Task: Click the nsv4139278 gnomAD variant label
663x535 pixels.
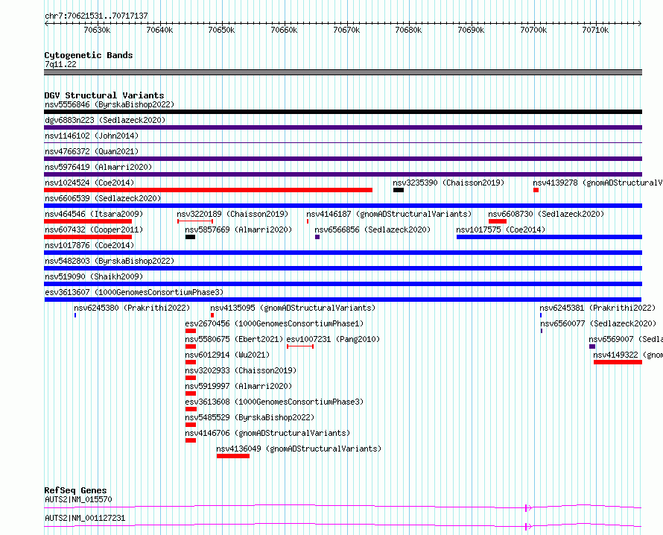Action: pyautogui.click(x=597, y=183)
